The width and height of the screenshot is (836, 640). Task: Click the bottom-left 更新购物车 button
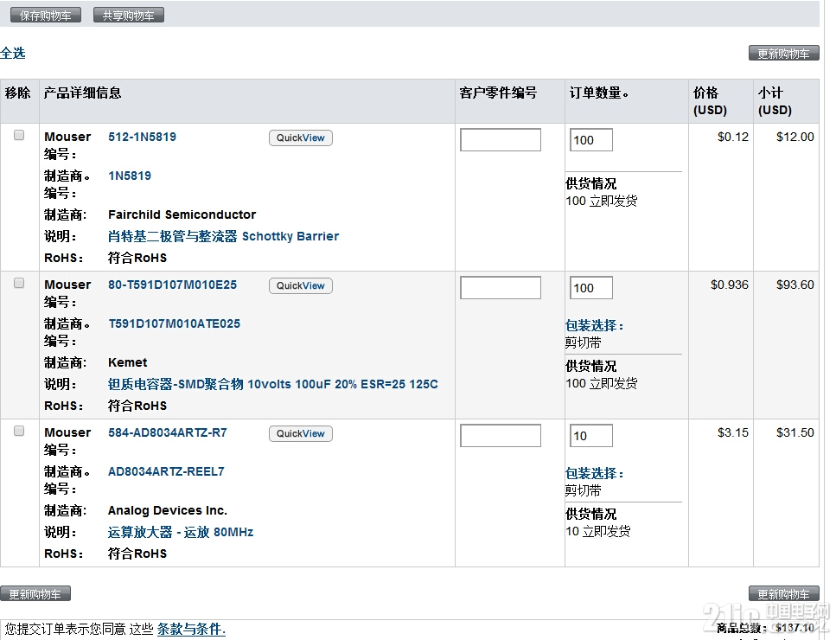tap(35, 593)
